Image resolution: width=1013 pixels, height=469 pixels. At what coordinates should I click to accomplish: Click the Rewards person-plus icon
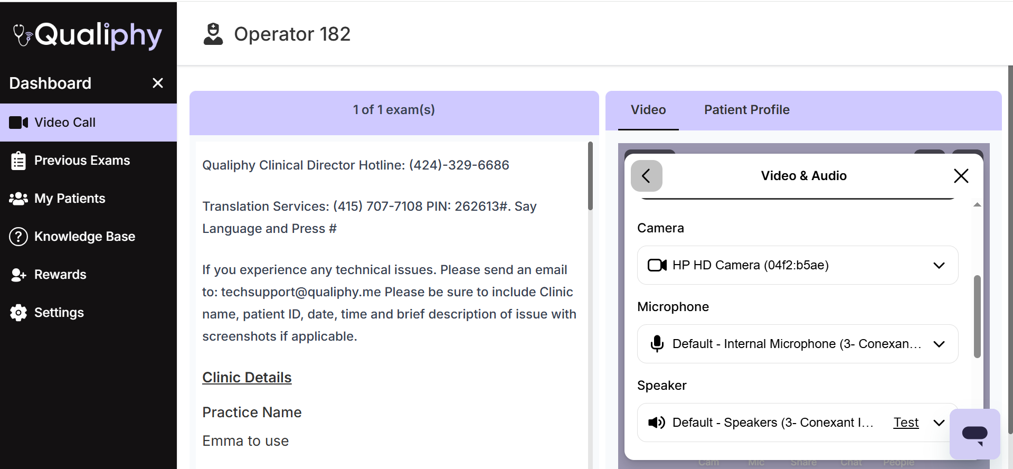pos(18,275)
